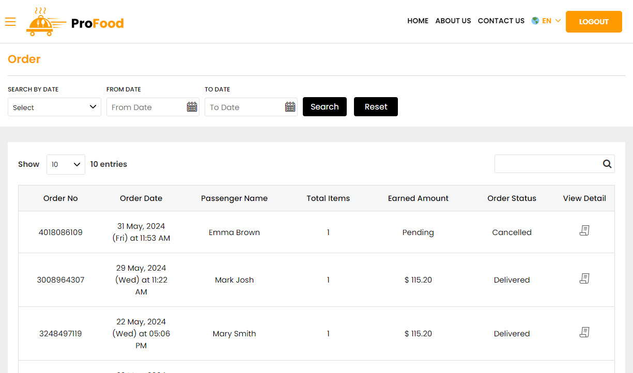
Task: Open the hamburger side menu
Action: pyautogui.click(x=10, y=22)
